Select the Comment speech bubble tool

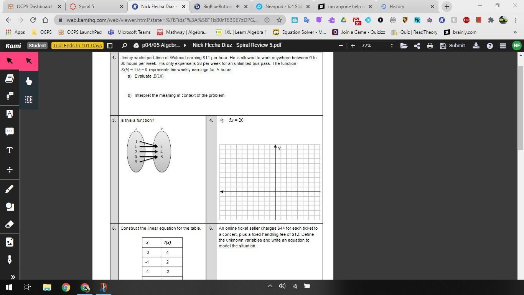pyautogui.click(x=10, y=131)
